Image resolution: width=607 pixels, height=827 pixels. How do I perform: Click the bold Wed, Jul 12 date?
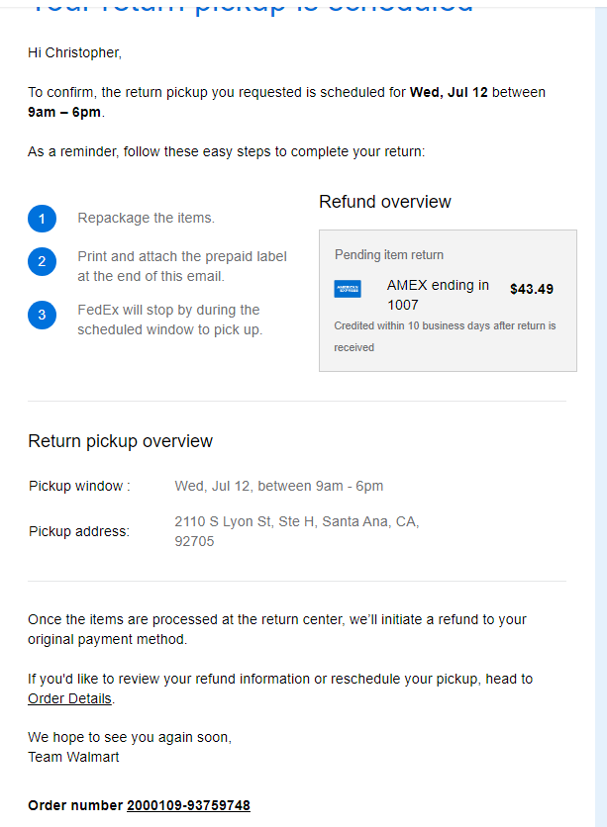click(x=449, y=92)
